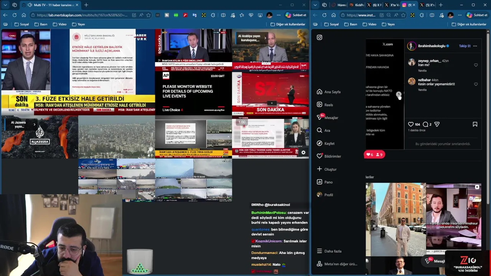Click Sohbet et in Multi TV window
491x276 pixels.
(x=295, y=15)
